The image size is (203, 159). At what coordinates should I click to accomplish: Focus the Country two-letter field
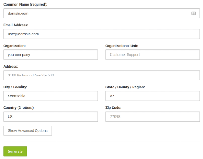point(50,117)
